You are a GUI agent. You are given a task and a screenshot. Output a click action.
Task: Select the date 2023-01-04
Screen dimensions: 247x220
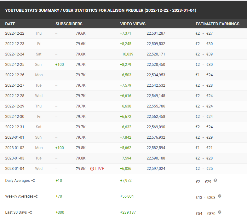coord(15,169)
